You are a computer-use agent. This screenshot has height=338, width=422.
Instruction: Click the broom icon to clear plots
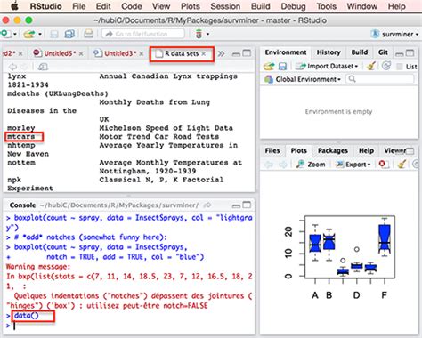[x=402, y=164]
